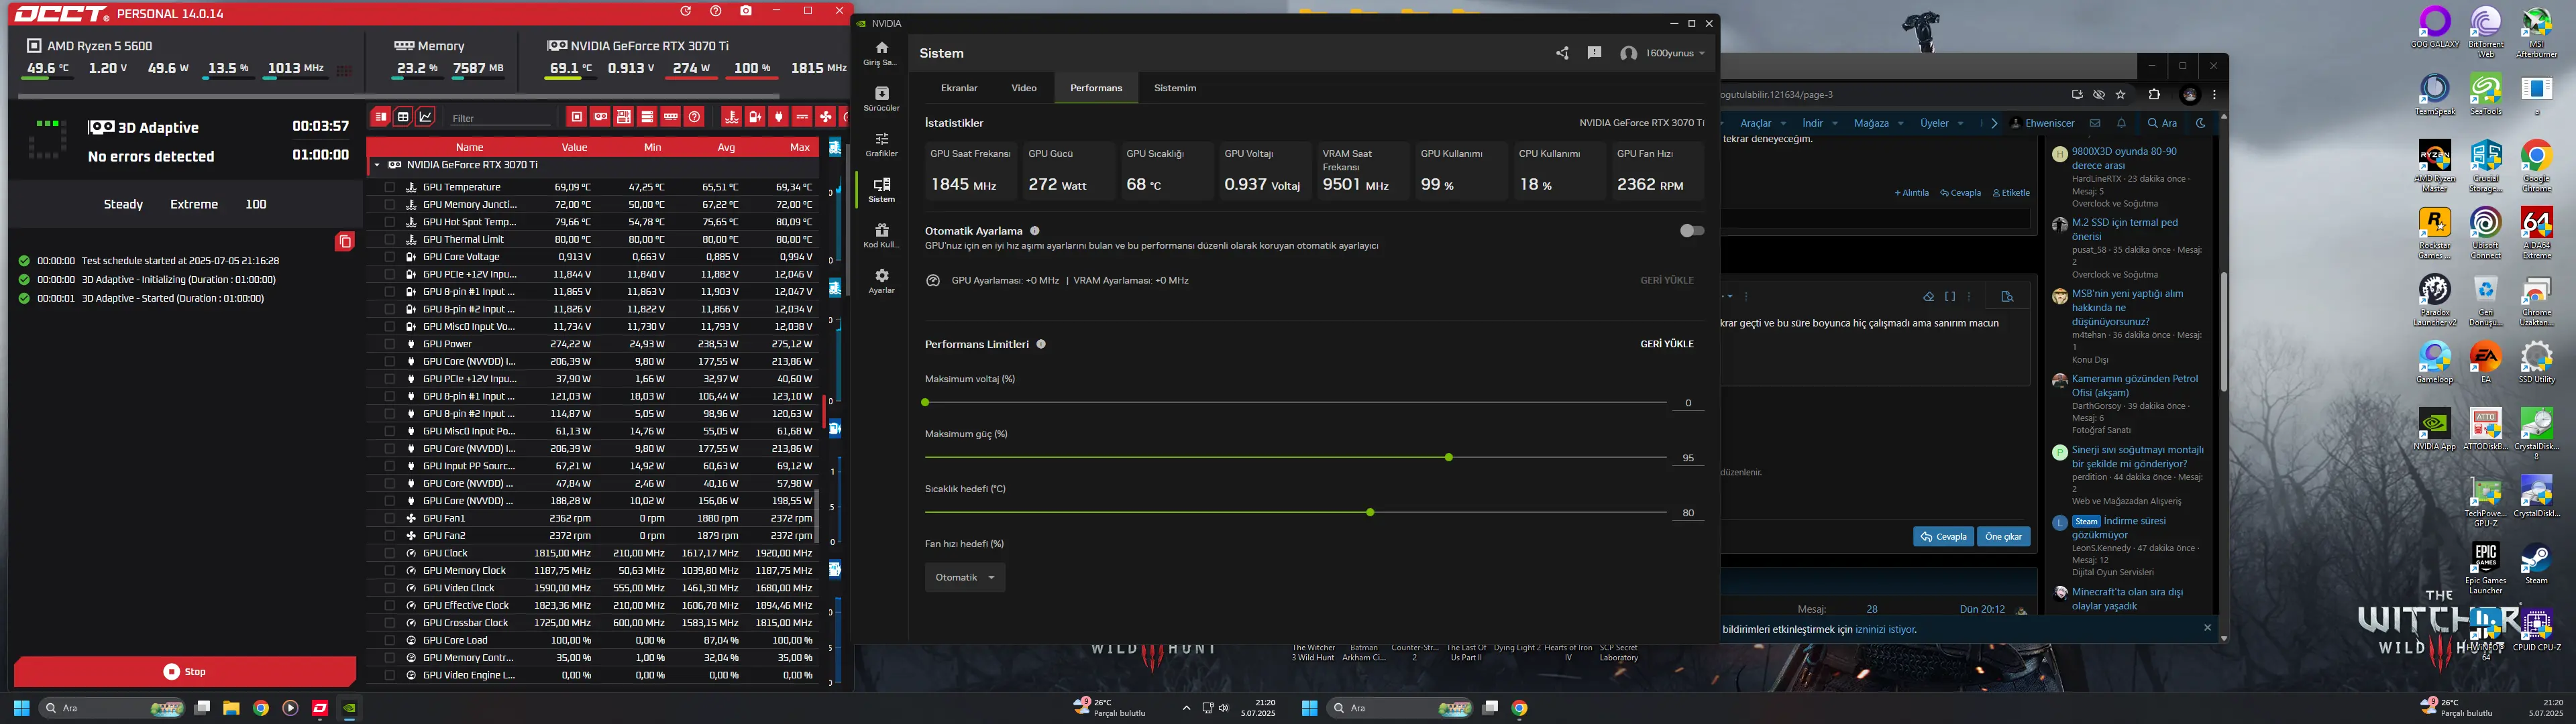Open Sürücüler in NVIDIA sidebar
This screenshot has width=2576, height=724.
coord(881,98)
